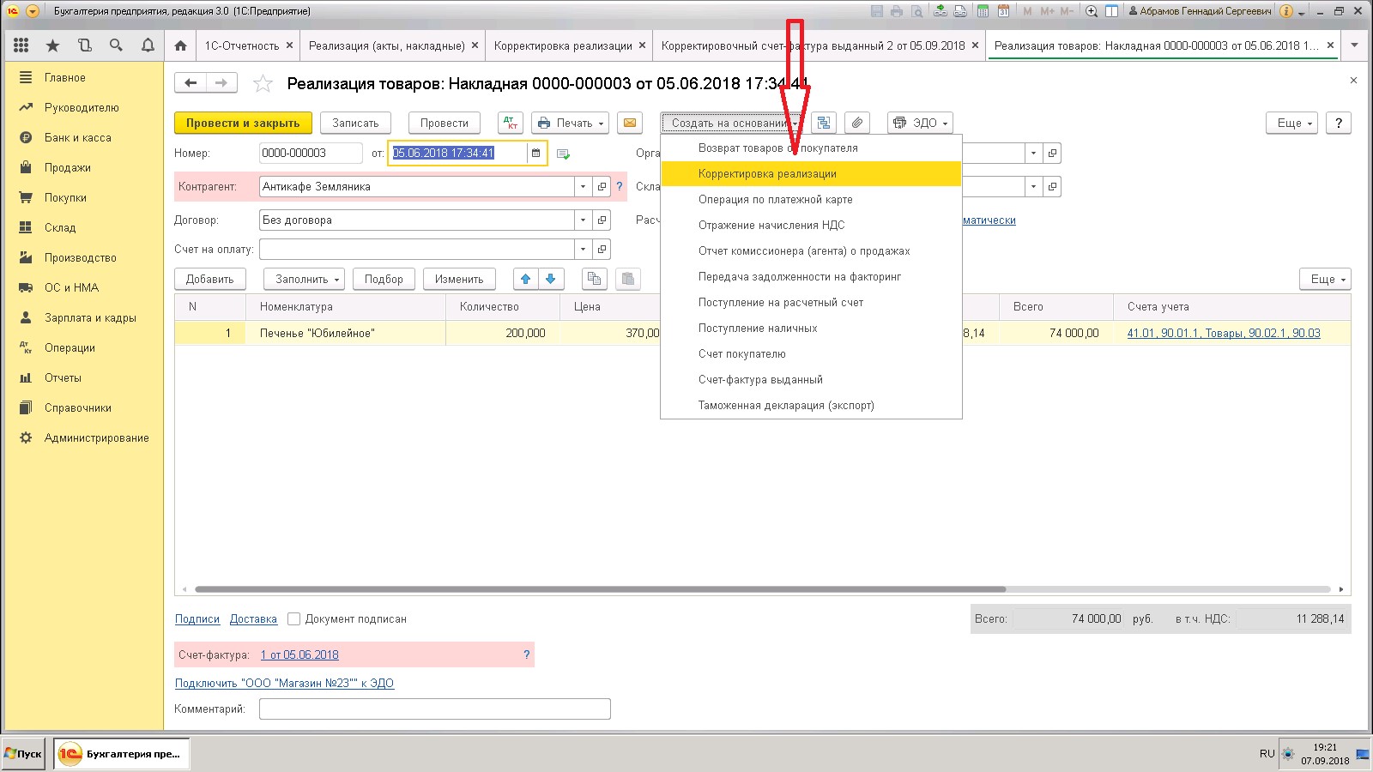Click the "Провести и закрыть" button
Image resolution: width=1373 pixels, height=772 pixels.
243,123
